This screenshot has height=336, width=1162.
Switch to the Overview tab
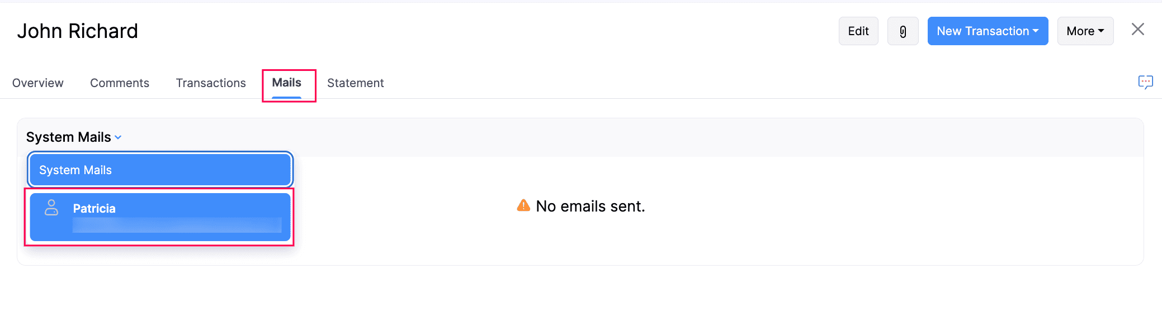(x=37, y=83)
